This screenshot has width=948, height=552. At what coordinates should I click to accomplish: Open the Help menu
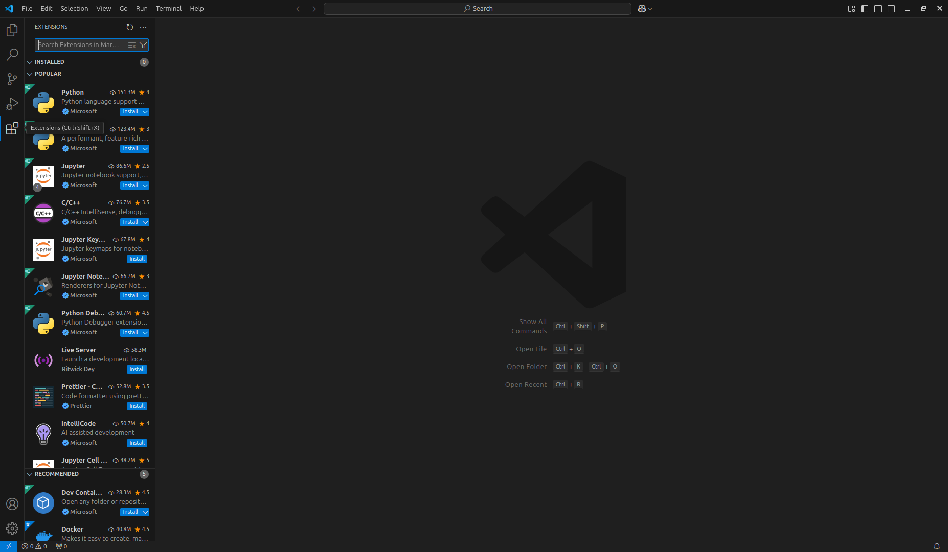tap(197, 9)
